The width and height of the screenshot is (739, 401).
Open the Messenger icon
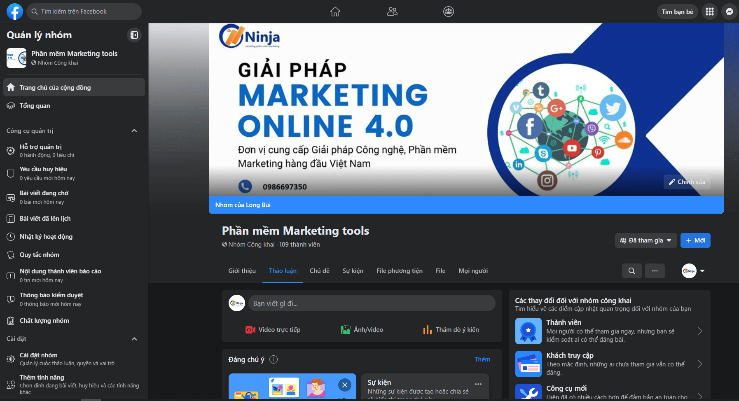pos(730,12)
